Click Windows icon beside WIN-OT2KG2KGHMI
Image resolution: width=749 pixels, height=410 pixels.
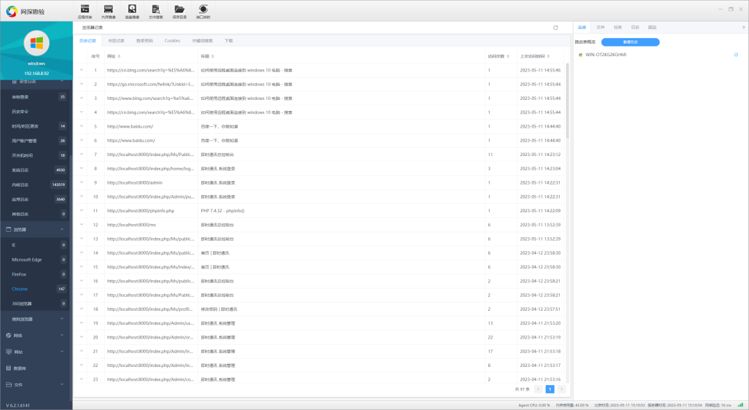(581, 55)
